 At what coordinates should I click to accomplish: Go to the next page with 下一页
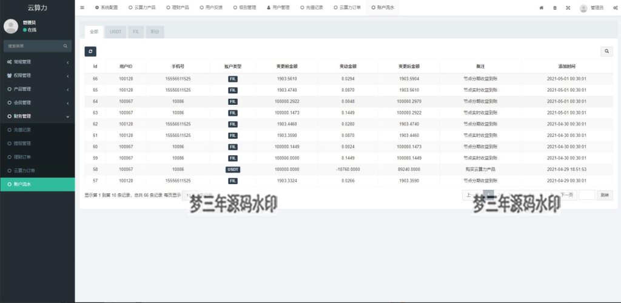click(x=567, y=195)
